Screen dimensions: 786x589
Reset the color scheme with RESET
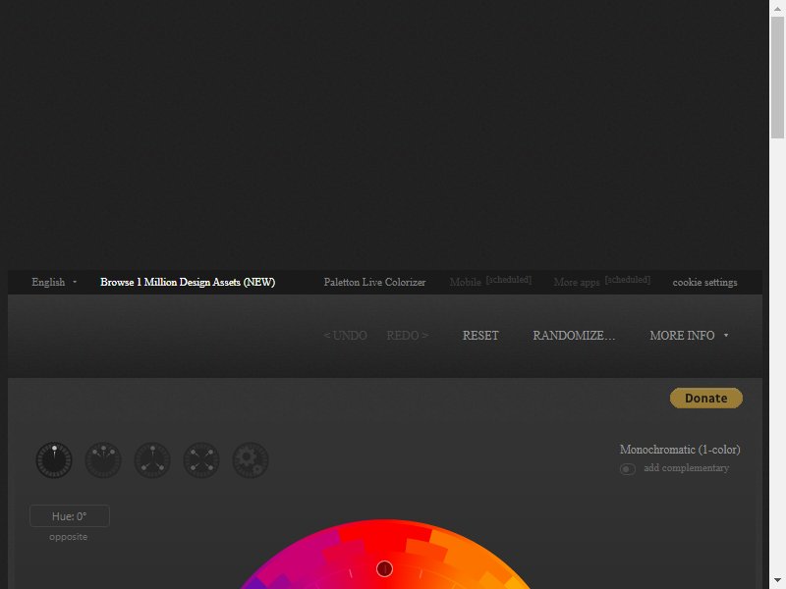(480, 335)
